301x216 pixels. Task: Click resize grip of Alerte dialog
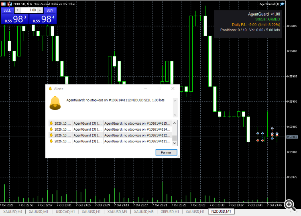click(178, 157)
